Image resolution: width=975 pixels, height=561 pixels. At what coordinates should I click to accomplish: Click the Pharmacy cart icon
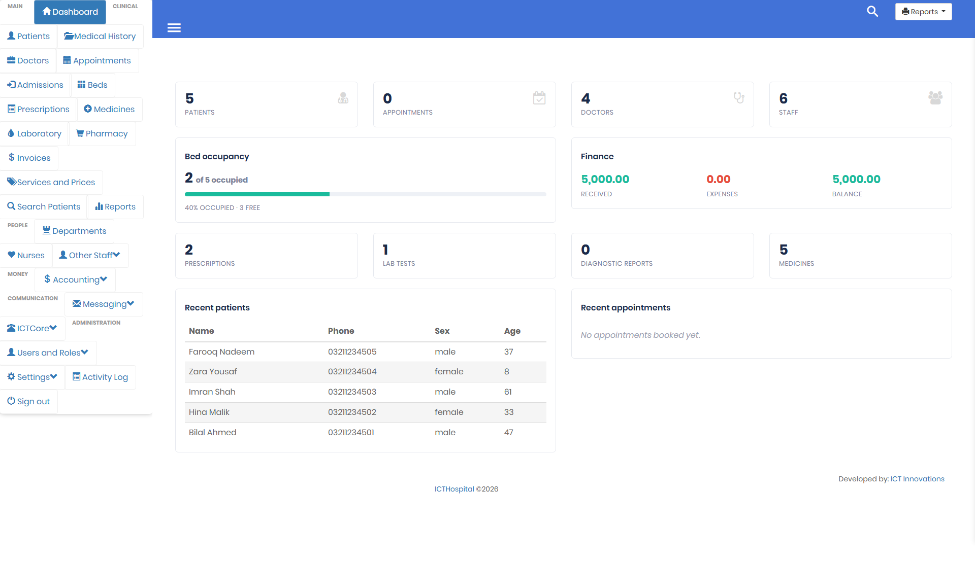(x=80, y=133)
